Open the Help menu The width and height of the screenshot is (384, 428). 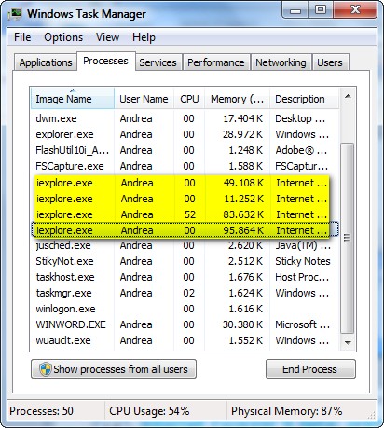[144, 37]
